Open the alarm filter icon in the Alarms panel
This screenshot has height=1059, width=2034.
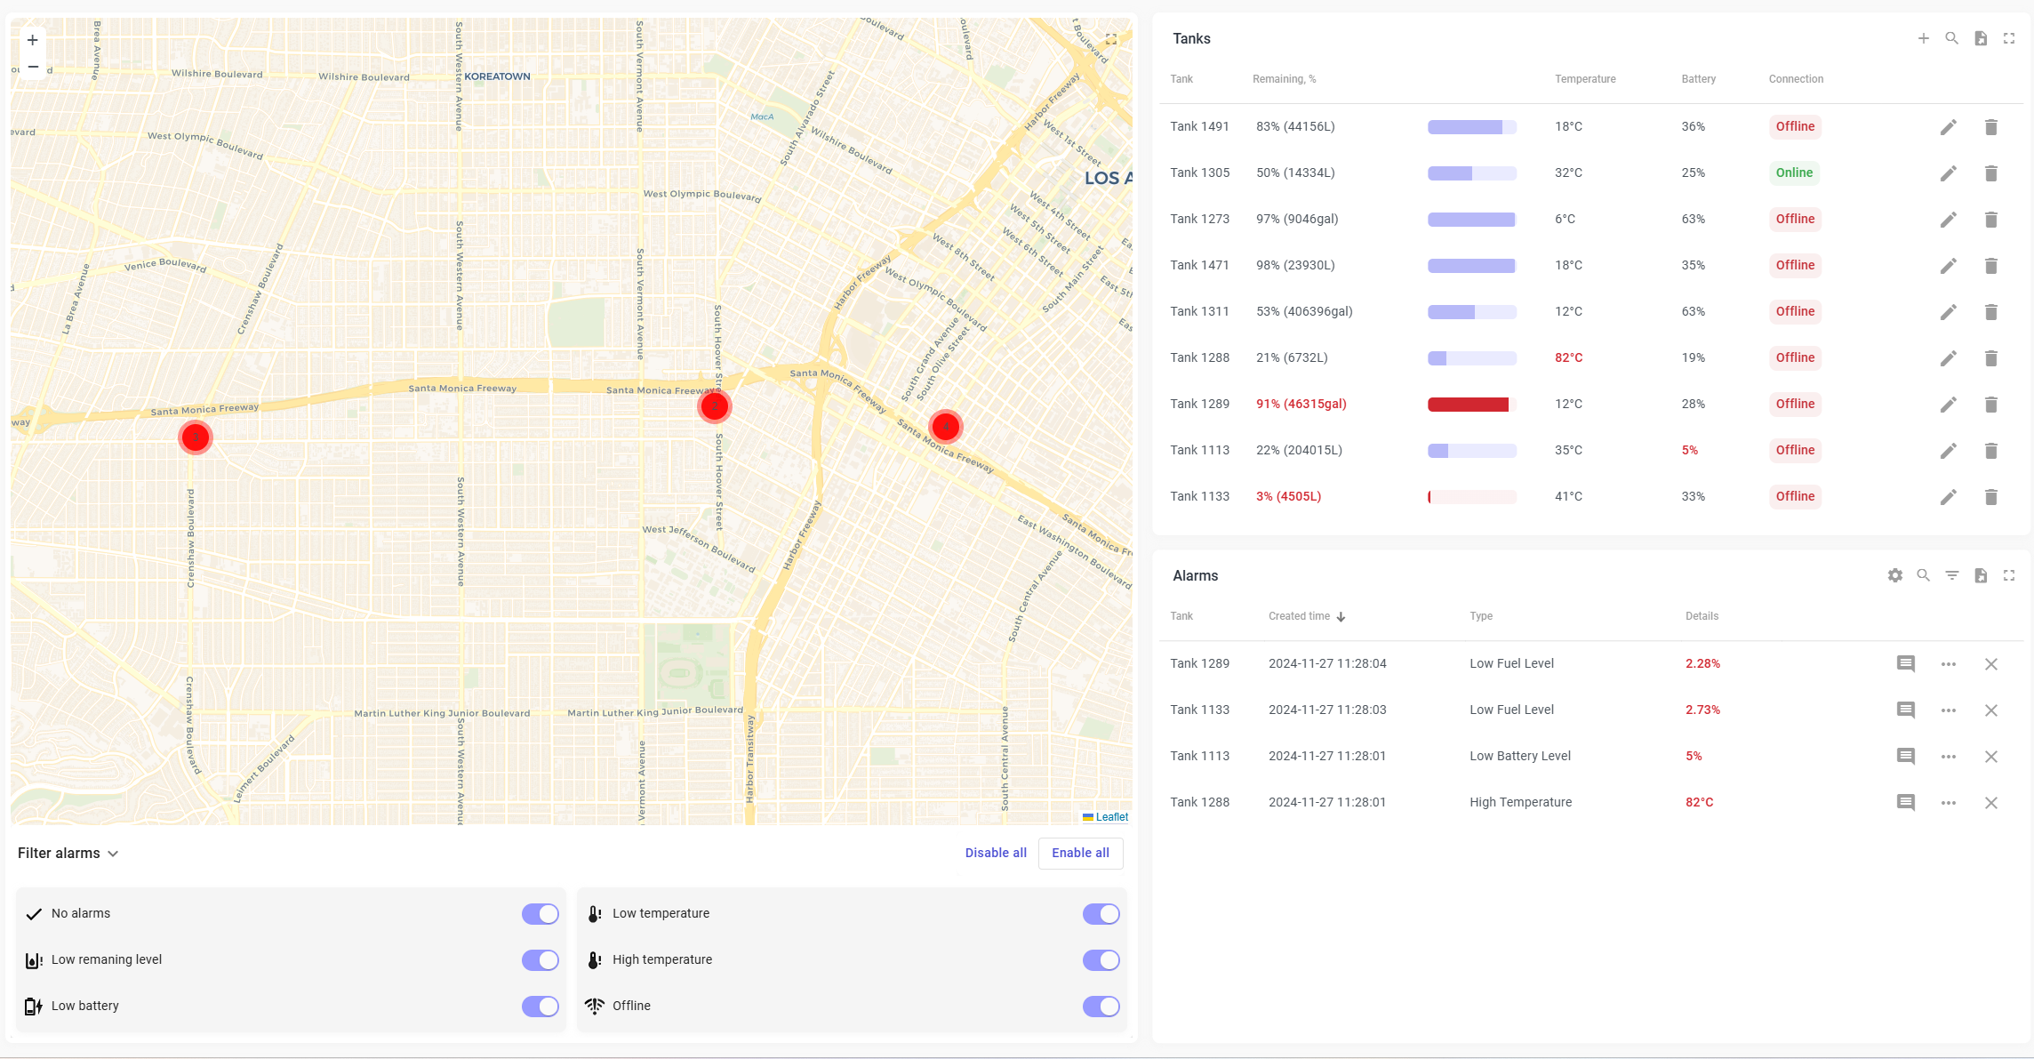click(x=1951, y=575)
